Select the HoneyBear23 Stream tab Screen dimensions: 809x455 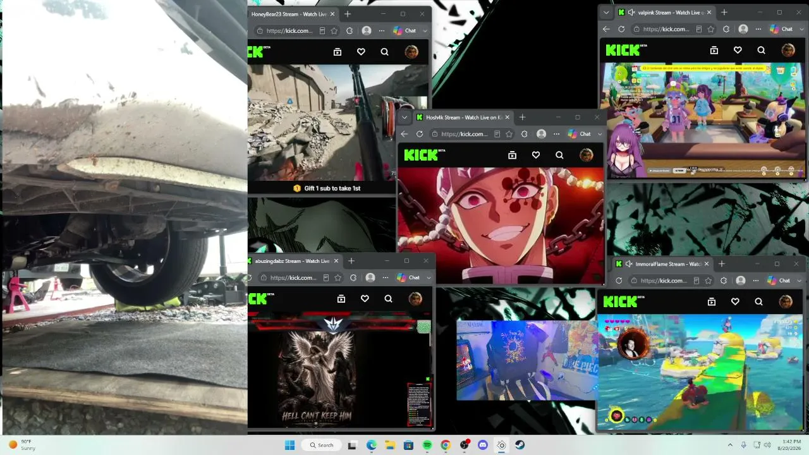click(x=293, y=14)
